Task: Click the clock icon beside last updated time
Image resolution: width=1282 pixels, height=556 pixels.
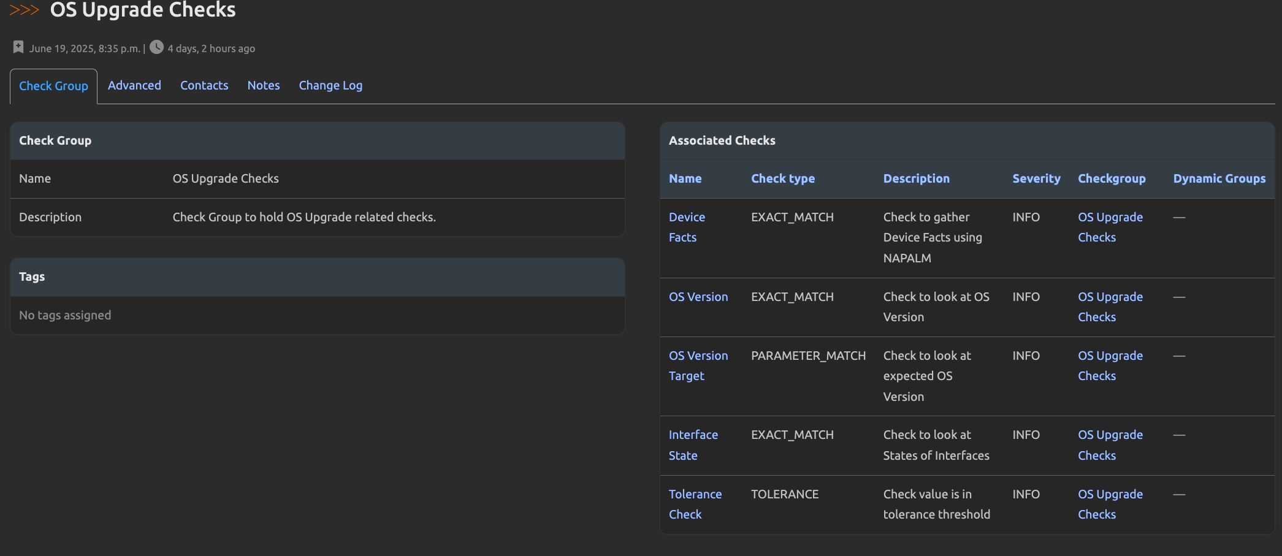Action: 157,47
